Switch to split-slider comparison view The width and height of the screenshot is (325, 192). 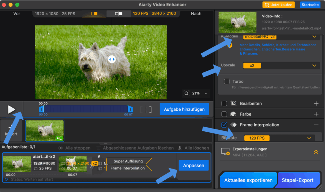click(94, 14)
